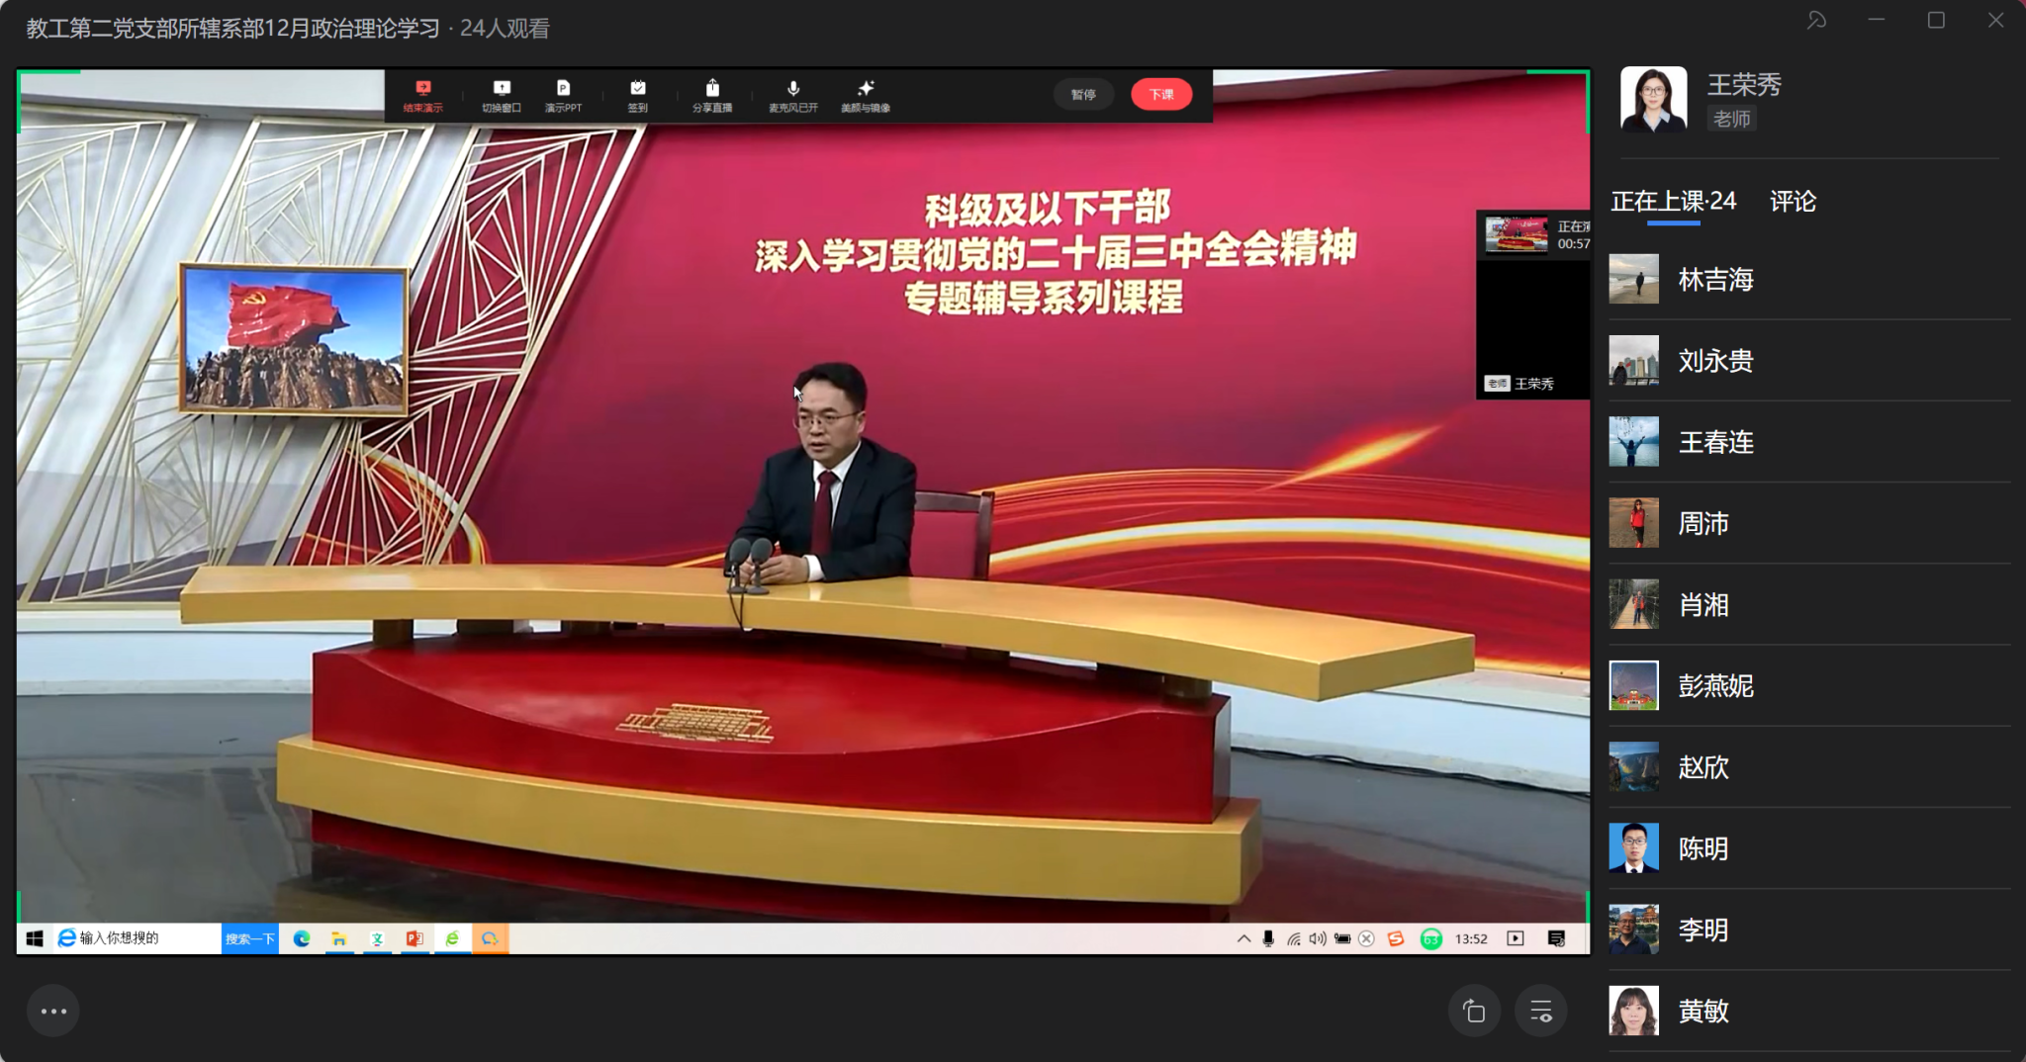The width and height of the screenshot is (2026, 1062).
Task: Click the 分享直播 share live icon
Action: click(x=712, y=95)
